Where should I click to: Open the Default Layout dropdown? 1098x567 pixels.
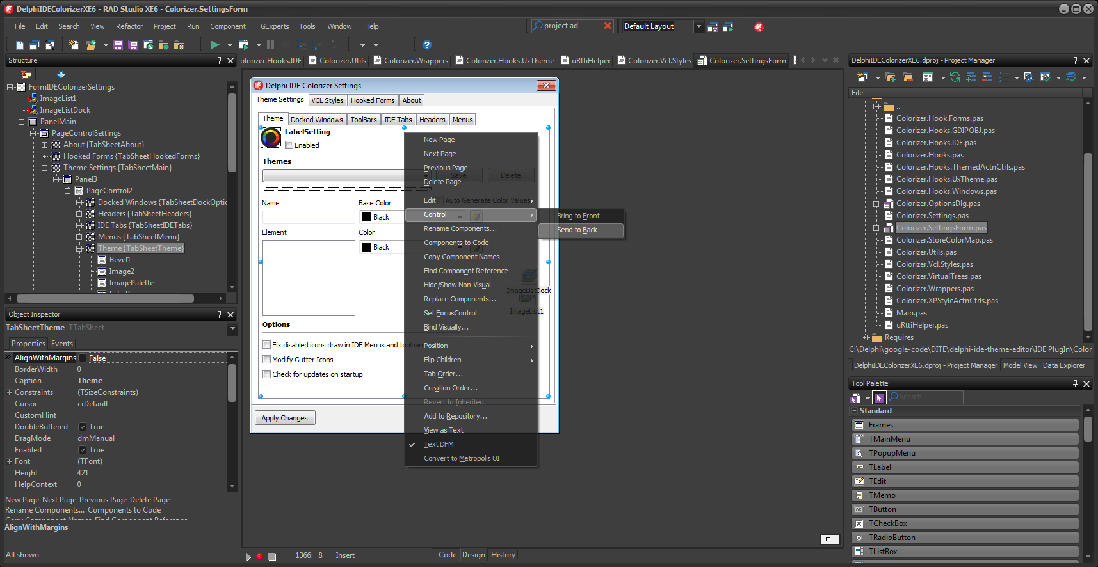698,26
